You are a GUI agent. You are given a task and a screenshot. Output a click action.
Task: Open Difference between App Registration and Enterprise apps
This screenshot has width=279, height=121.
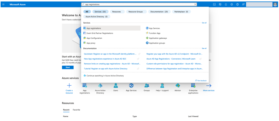click(175, 69)
